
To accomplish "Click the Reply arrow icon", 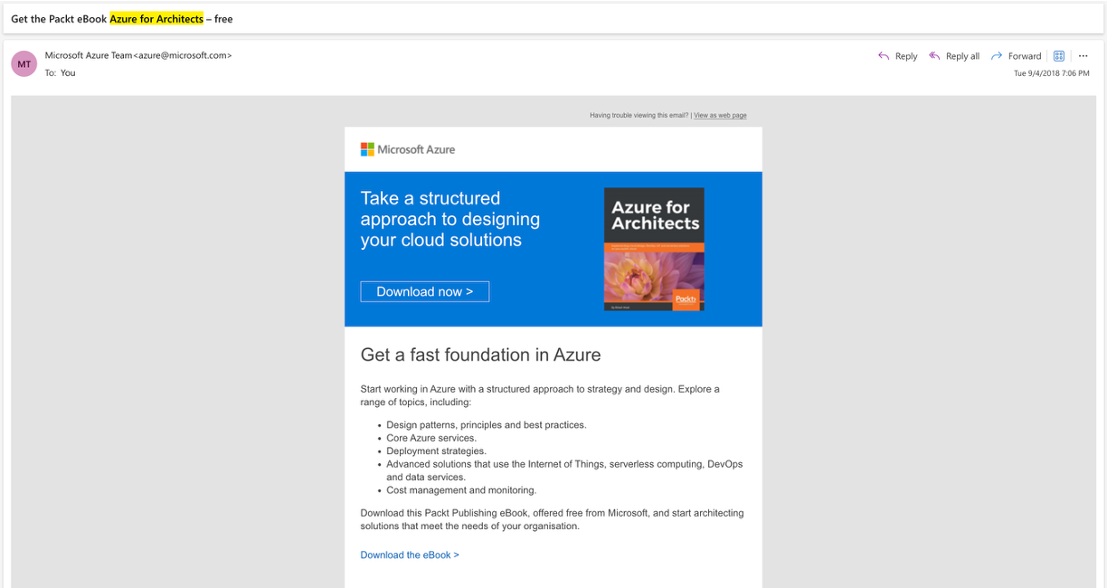I will click(882, 55).
